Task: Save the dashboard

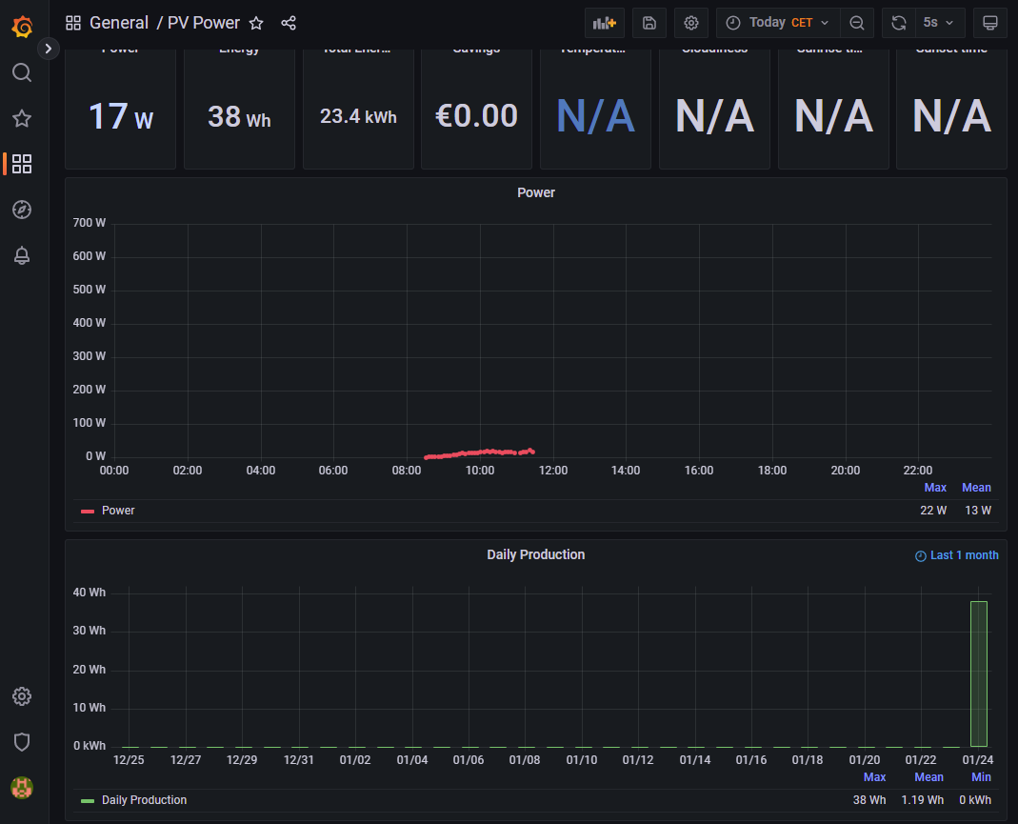Action: pos(649,24)
